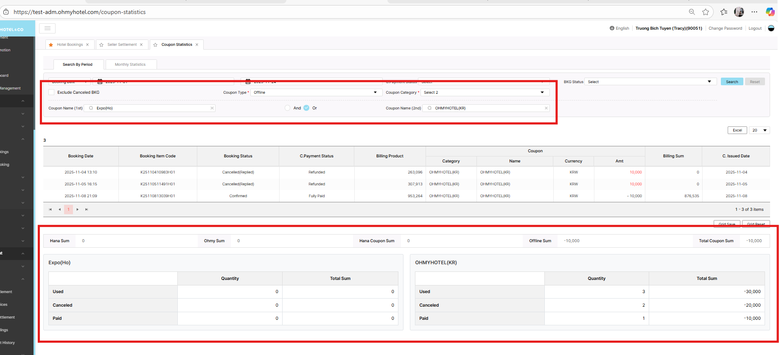Click the globe icon for English language
779x355 pixels.
point(612,28)
